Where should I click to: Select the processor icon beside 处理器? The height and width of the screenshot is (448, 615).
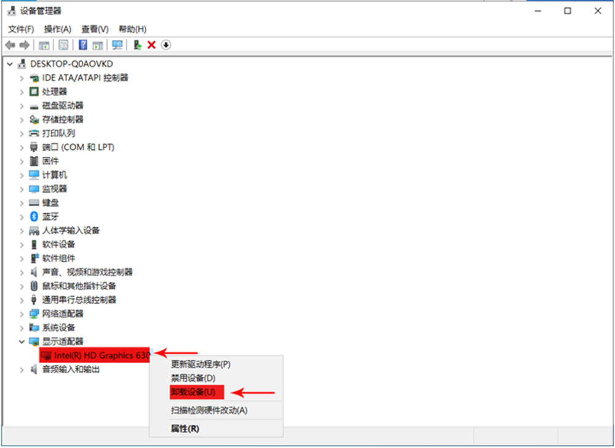pos(34,92)
